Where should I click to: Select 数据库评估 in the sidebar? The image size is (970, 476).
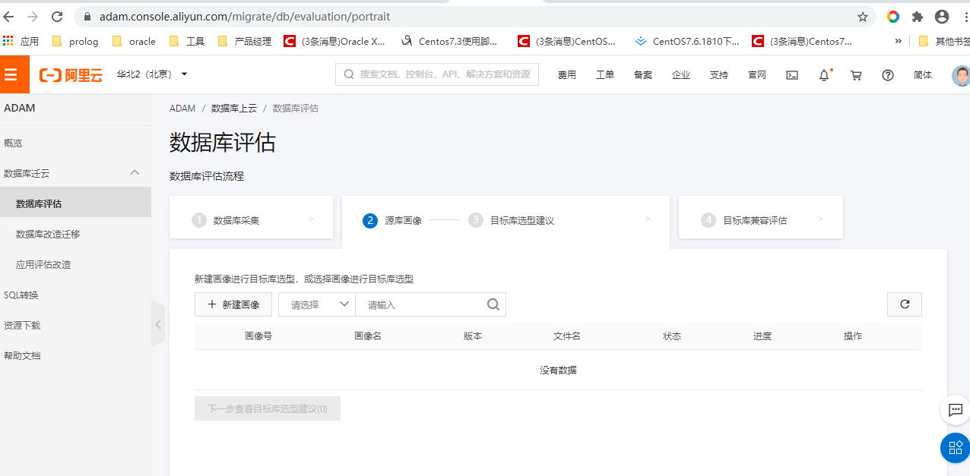75,203
